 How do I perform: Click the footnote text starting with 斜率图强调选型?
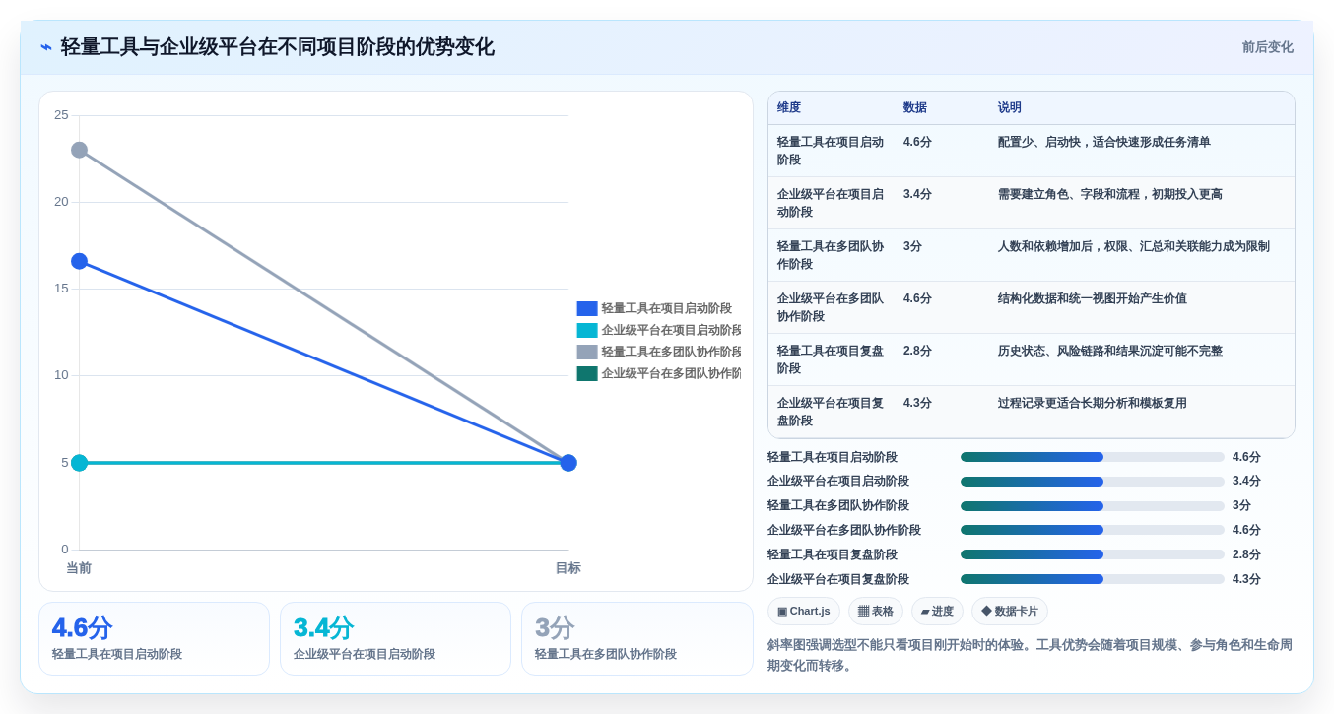point(1030,655)
